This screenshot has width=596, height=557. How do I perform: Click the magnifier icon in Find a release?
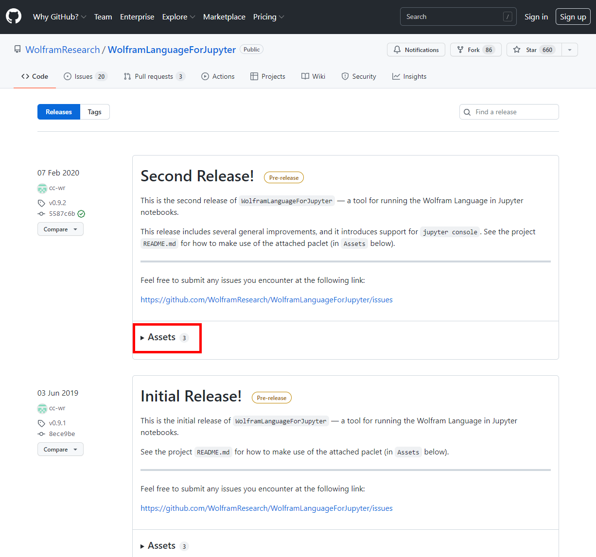pyautogui.click(x=467, y=112)
